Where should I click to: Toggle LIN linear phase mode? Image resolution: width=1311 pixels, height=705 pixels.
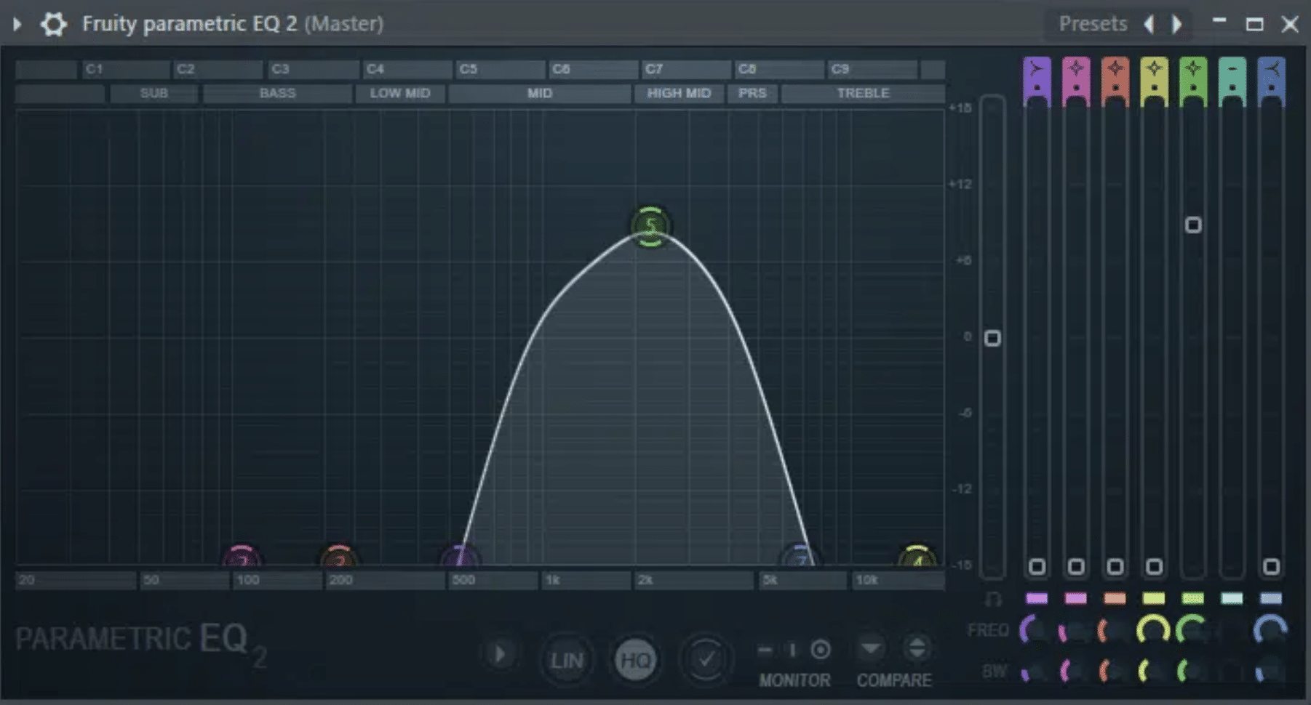pyautogui.click(x=567, y=660)
